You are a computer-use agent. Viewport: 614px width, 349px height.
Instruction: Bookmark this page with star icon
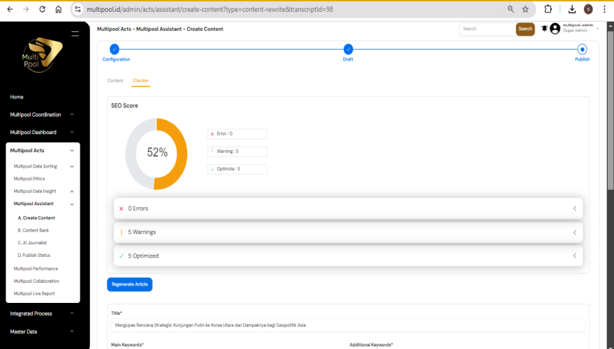point(525,9)
